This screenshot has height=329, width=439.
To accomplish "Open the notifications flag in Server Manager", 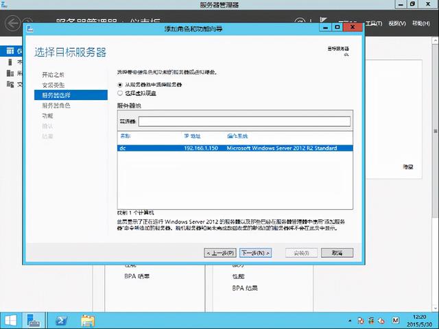I will tap(323, 20).
